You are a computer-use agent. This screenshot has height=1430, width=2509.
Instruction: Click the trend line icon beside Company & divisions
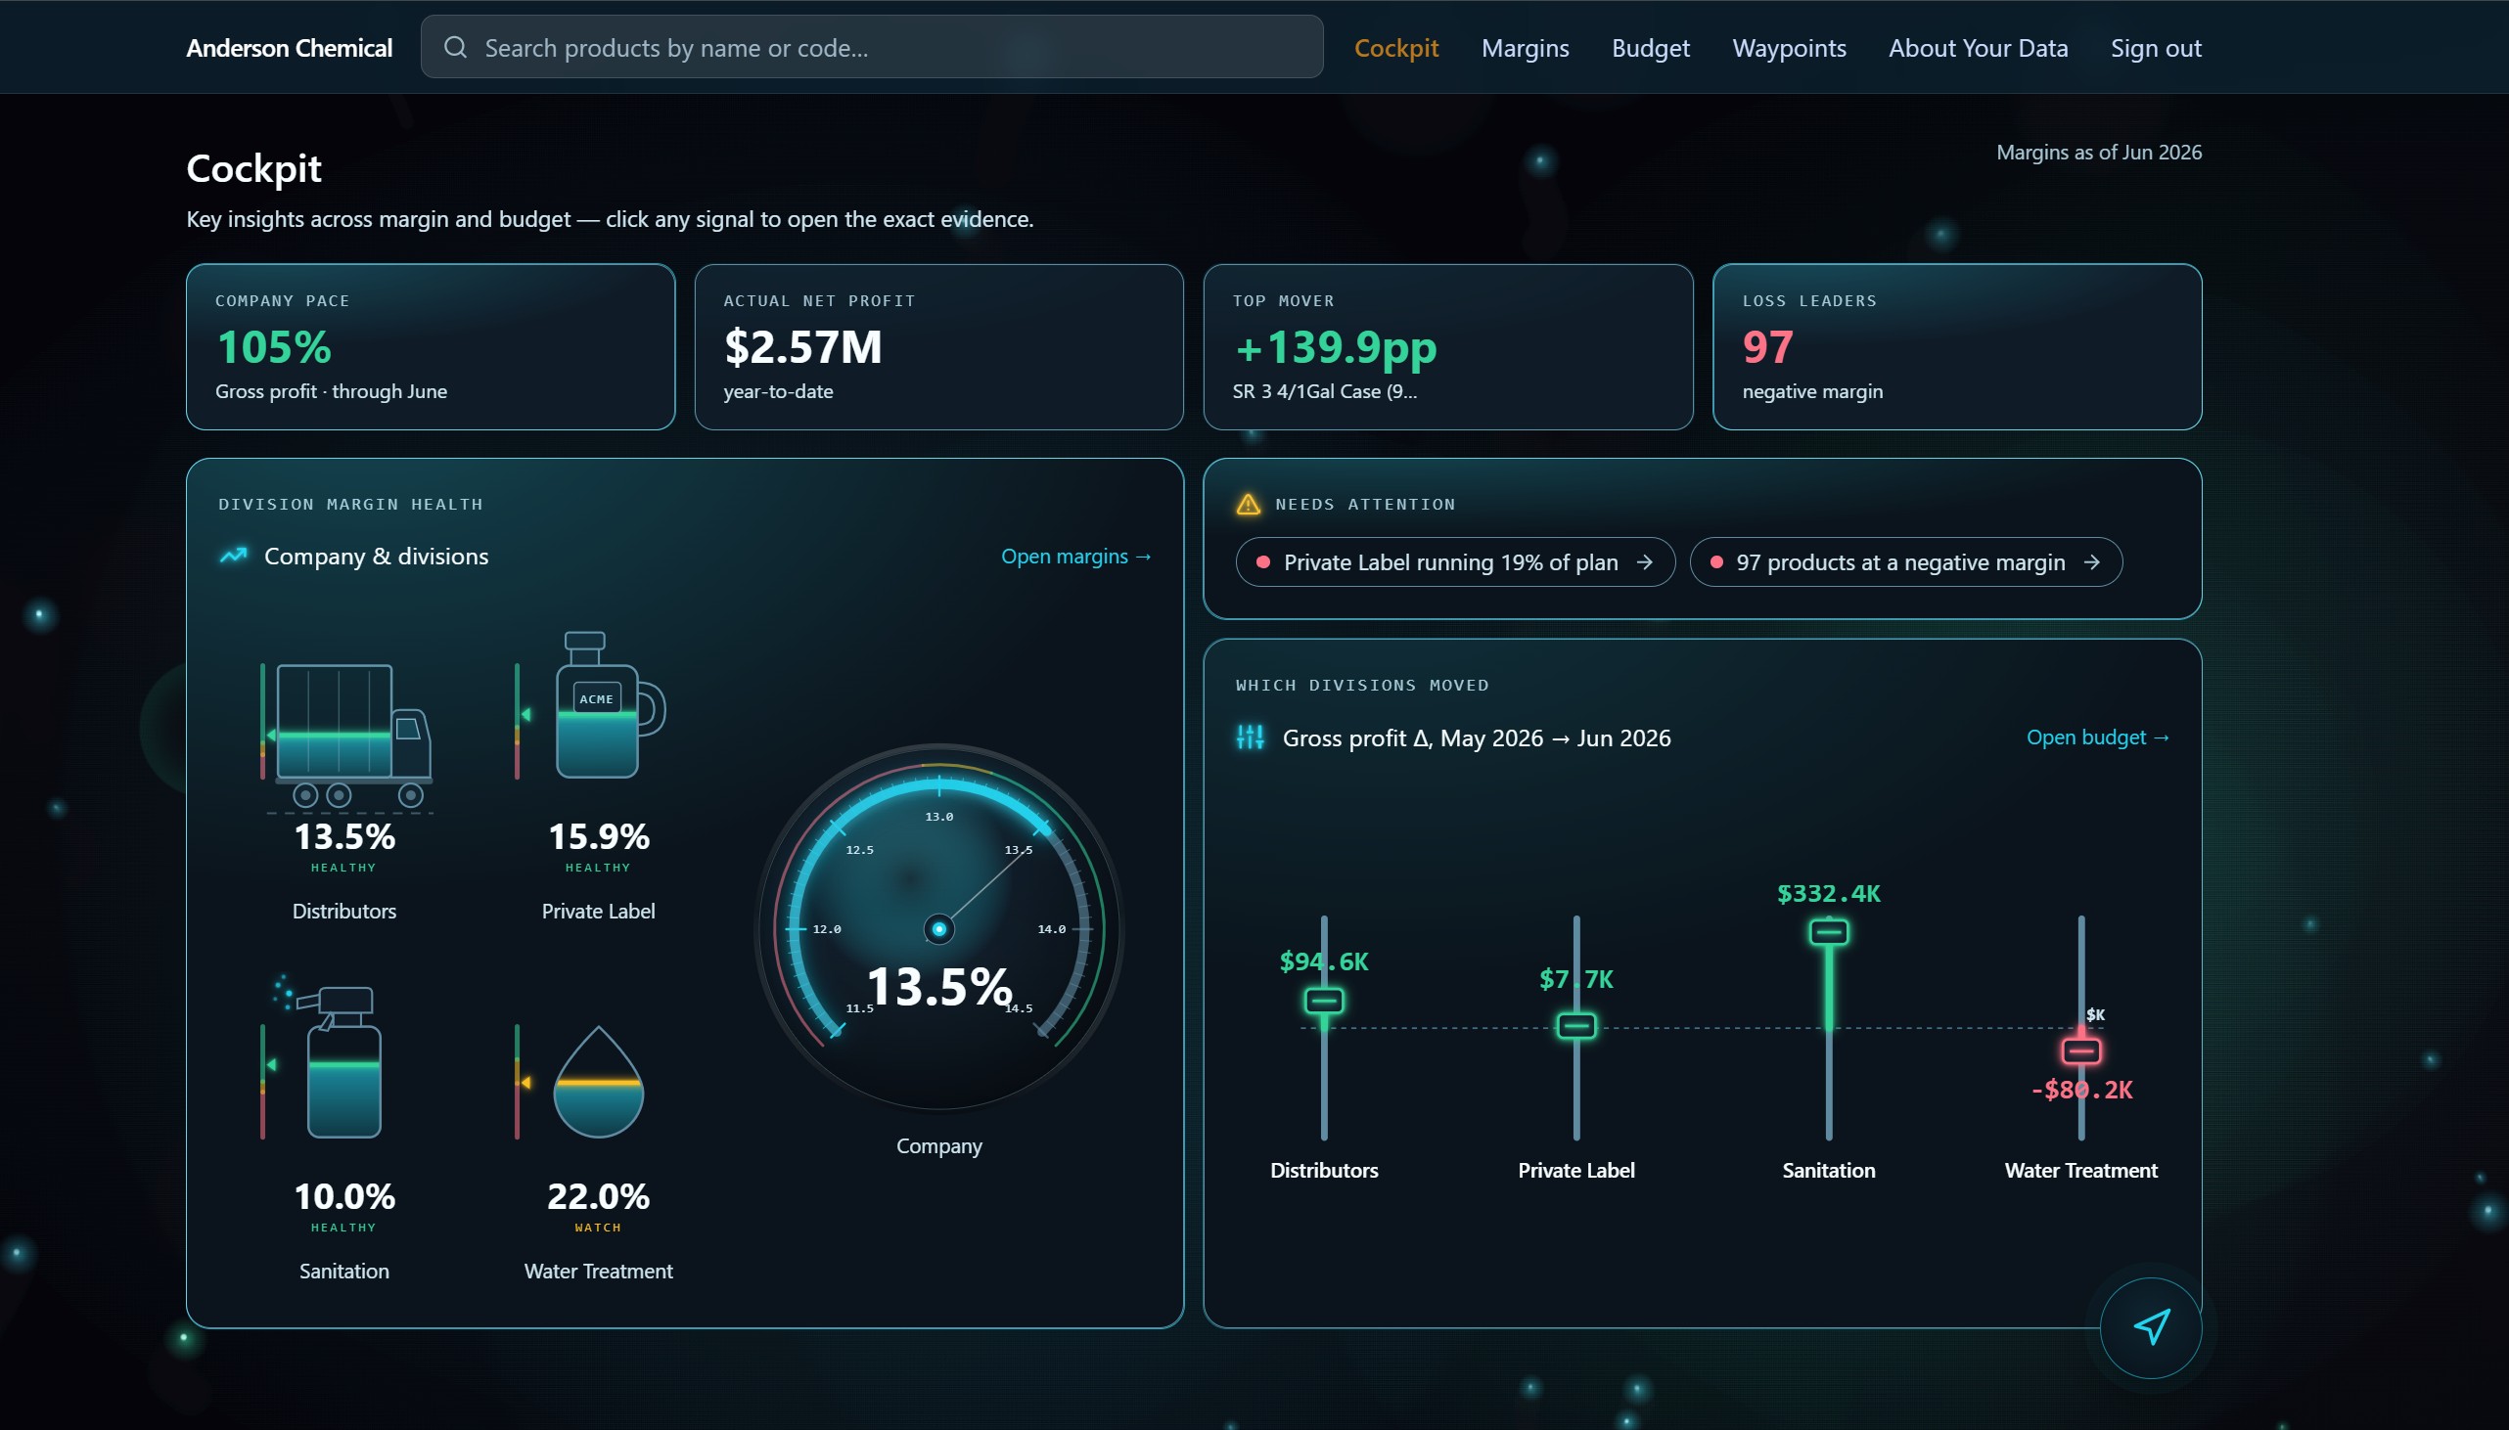coord(234,556)
